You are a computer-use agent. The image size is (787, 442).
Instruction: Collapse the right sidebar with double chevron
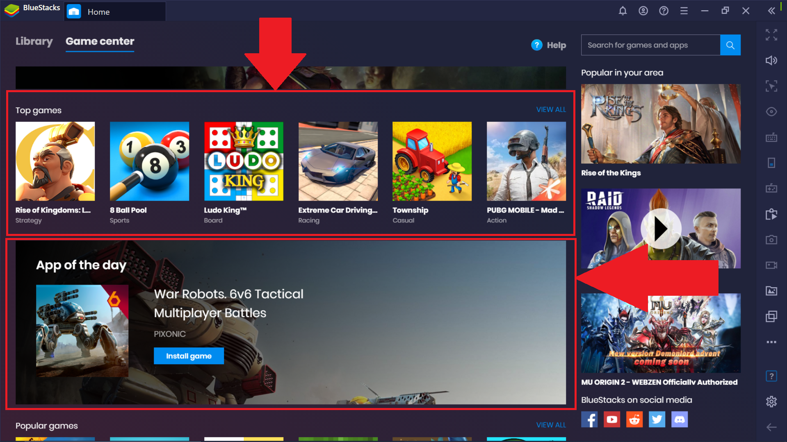click(x=771, y=11)
